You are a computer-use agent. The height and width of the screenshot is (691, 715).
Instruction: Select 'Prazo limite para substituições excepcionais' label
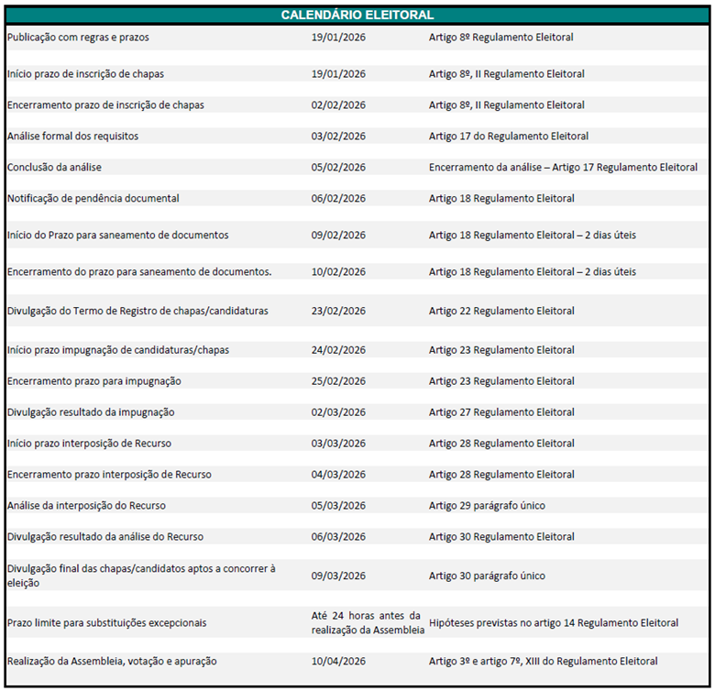106,623
